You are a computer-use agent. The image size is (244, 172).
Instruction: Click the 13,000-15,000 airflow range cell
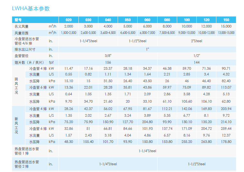pyautogui.click(x=226, y=33)
